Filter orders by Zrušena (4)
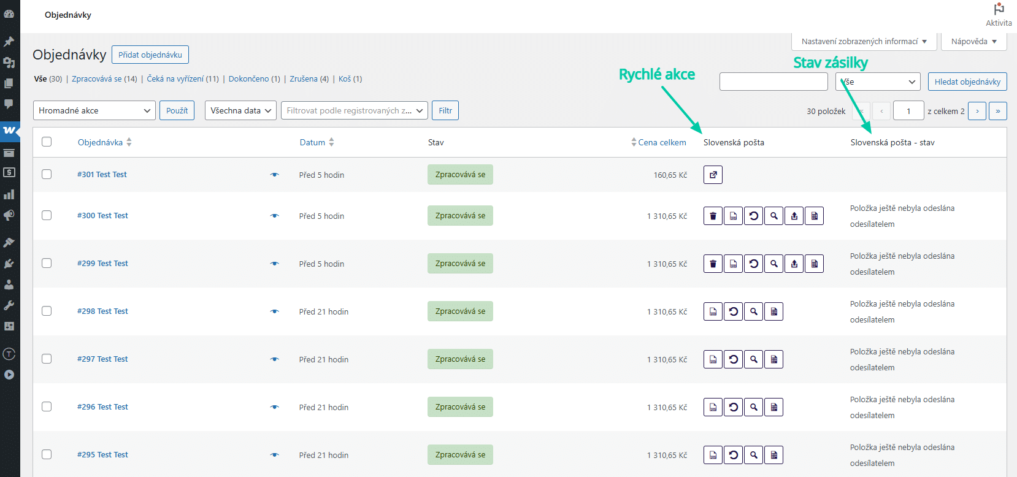Viewport: 1017px width, 477px height. point(309,78)
